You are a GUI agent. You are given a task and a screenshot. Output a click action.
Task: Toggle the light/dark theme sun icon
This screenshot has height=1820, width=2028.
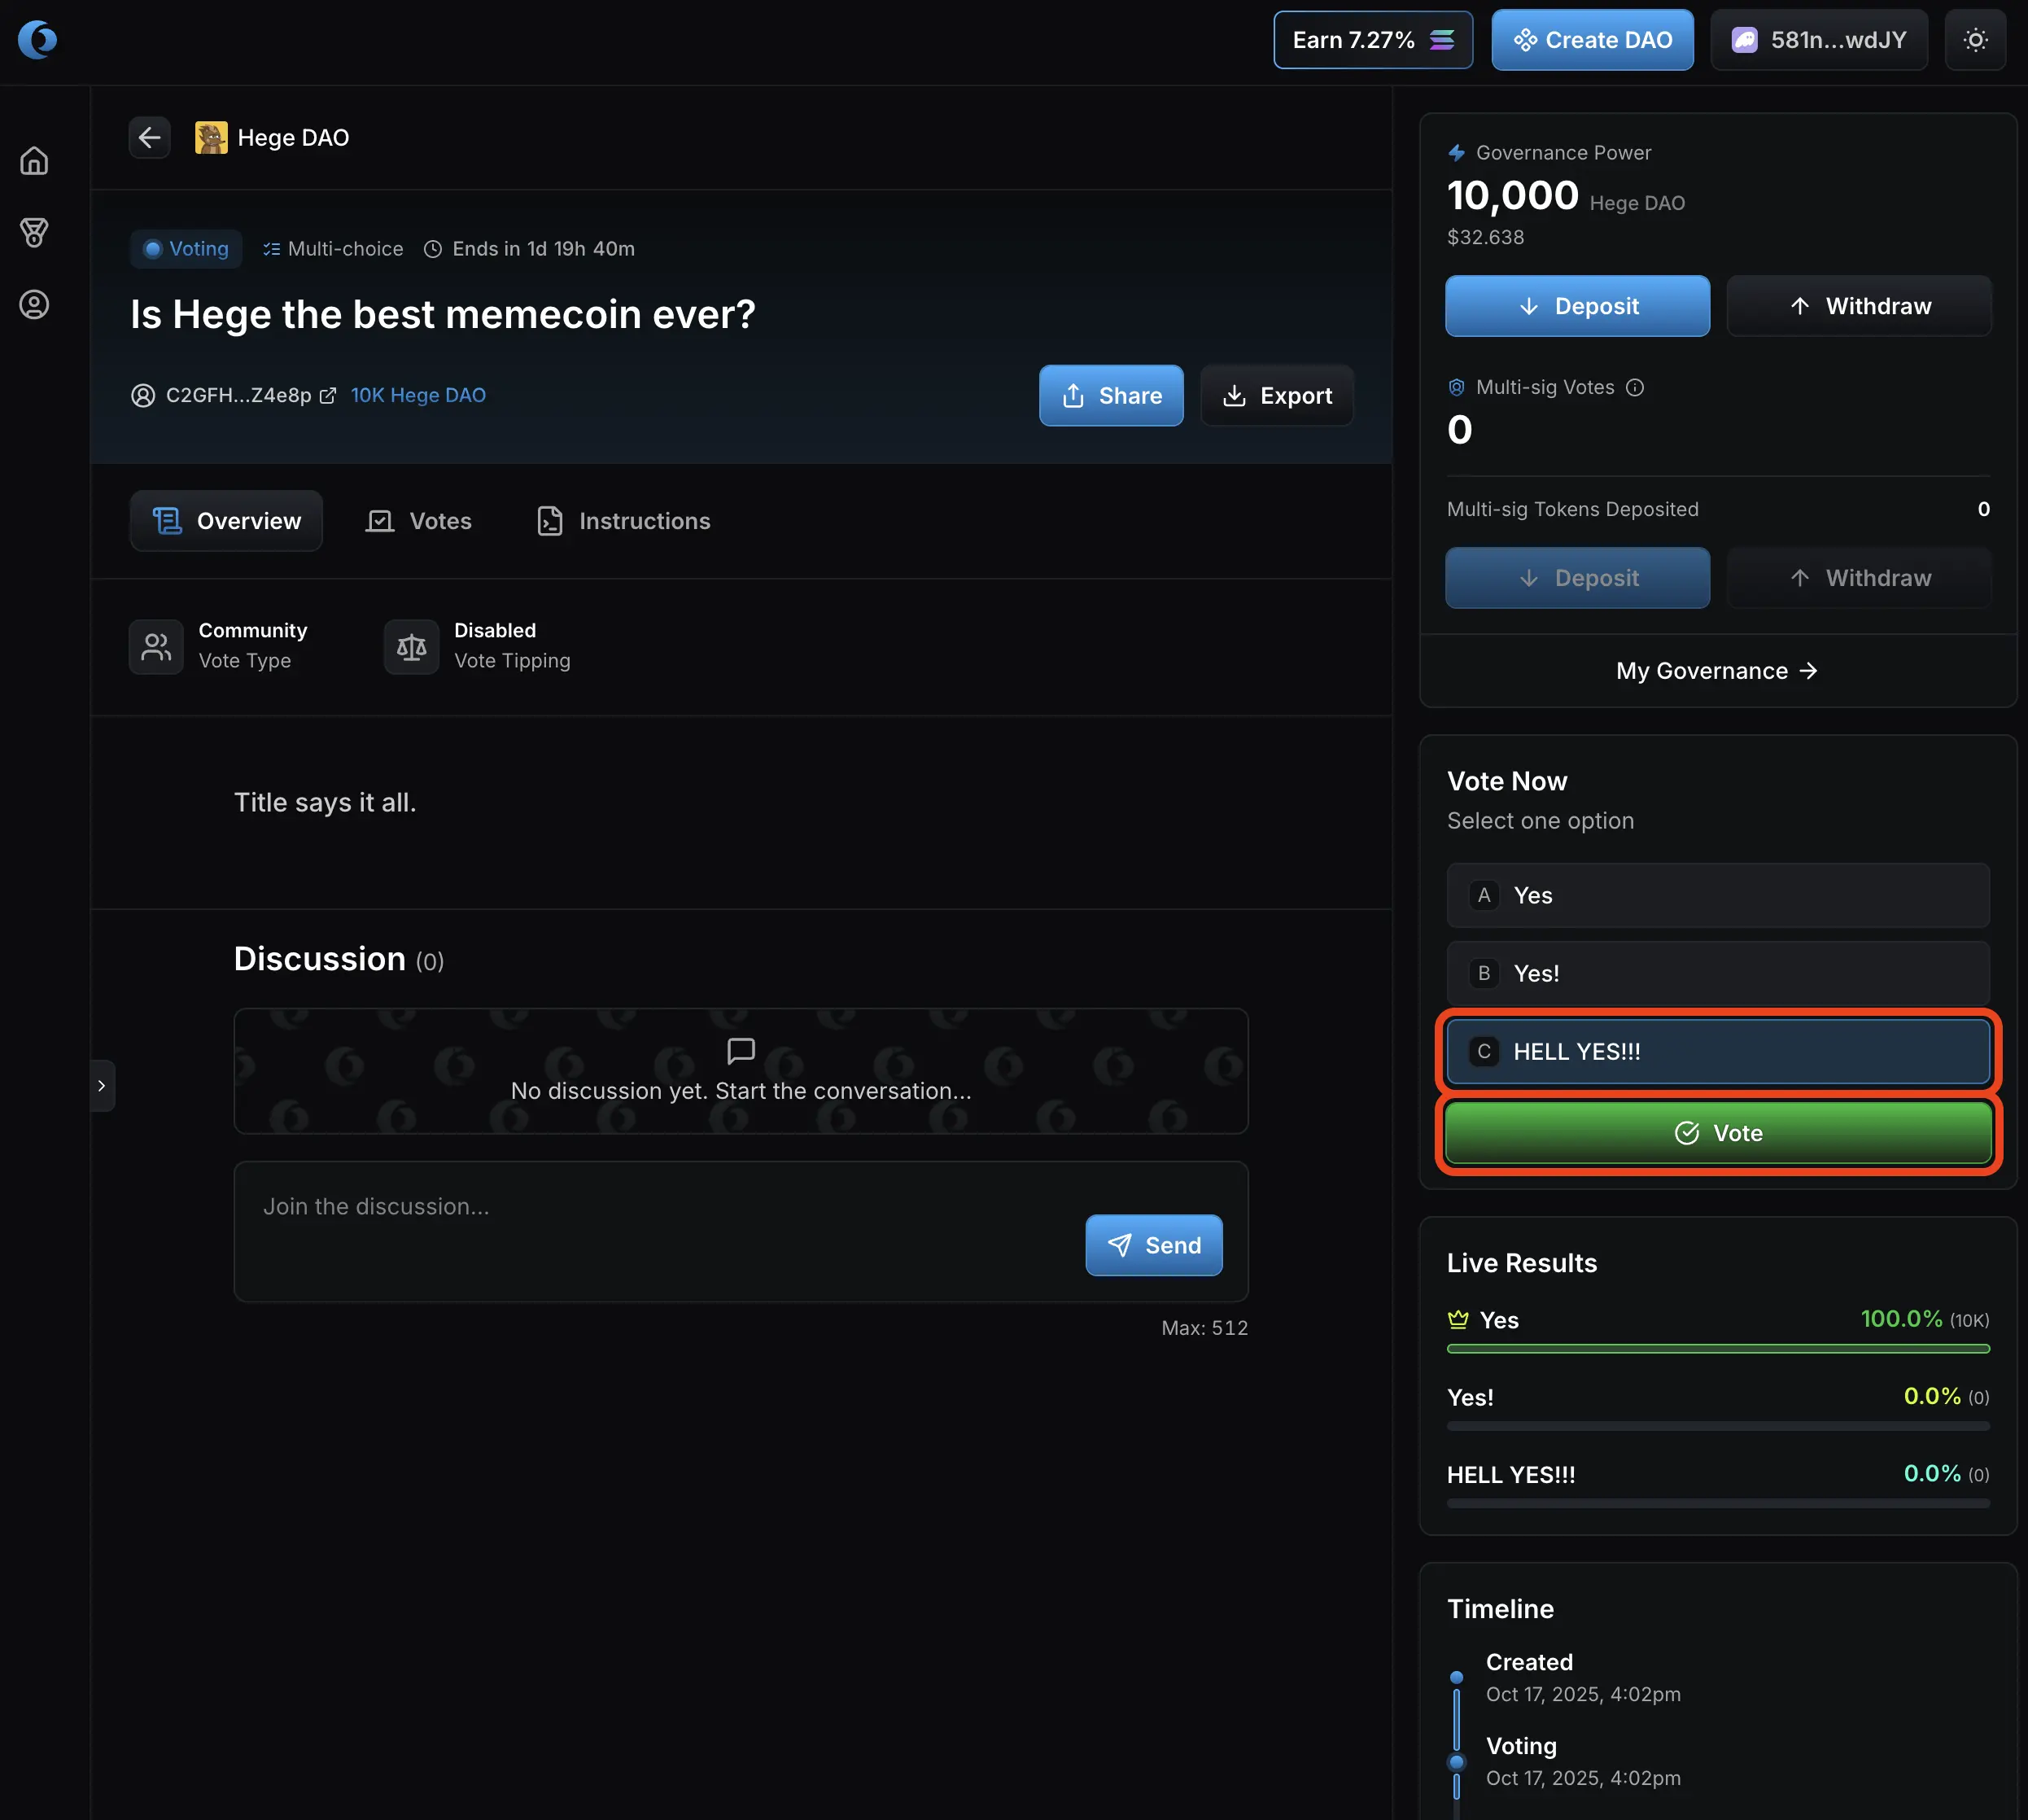[x=1974, y=40]
